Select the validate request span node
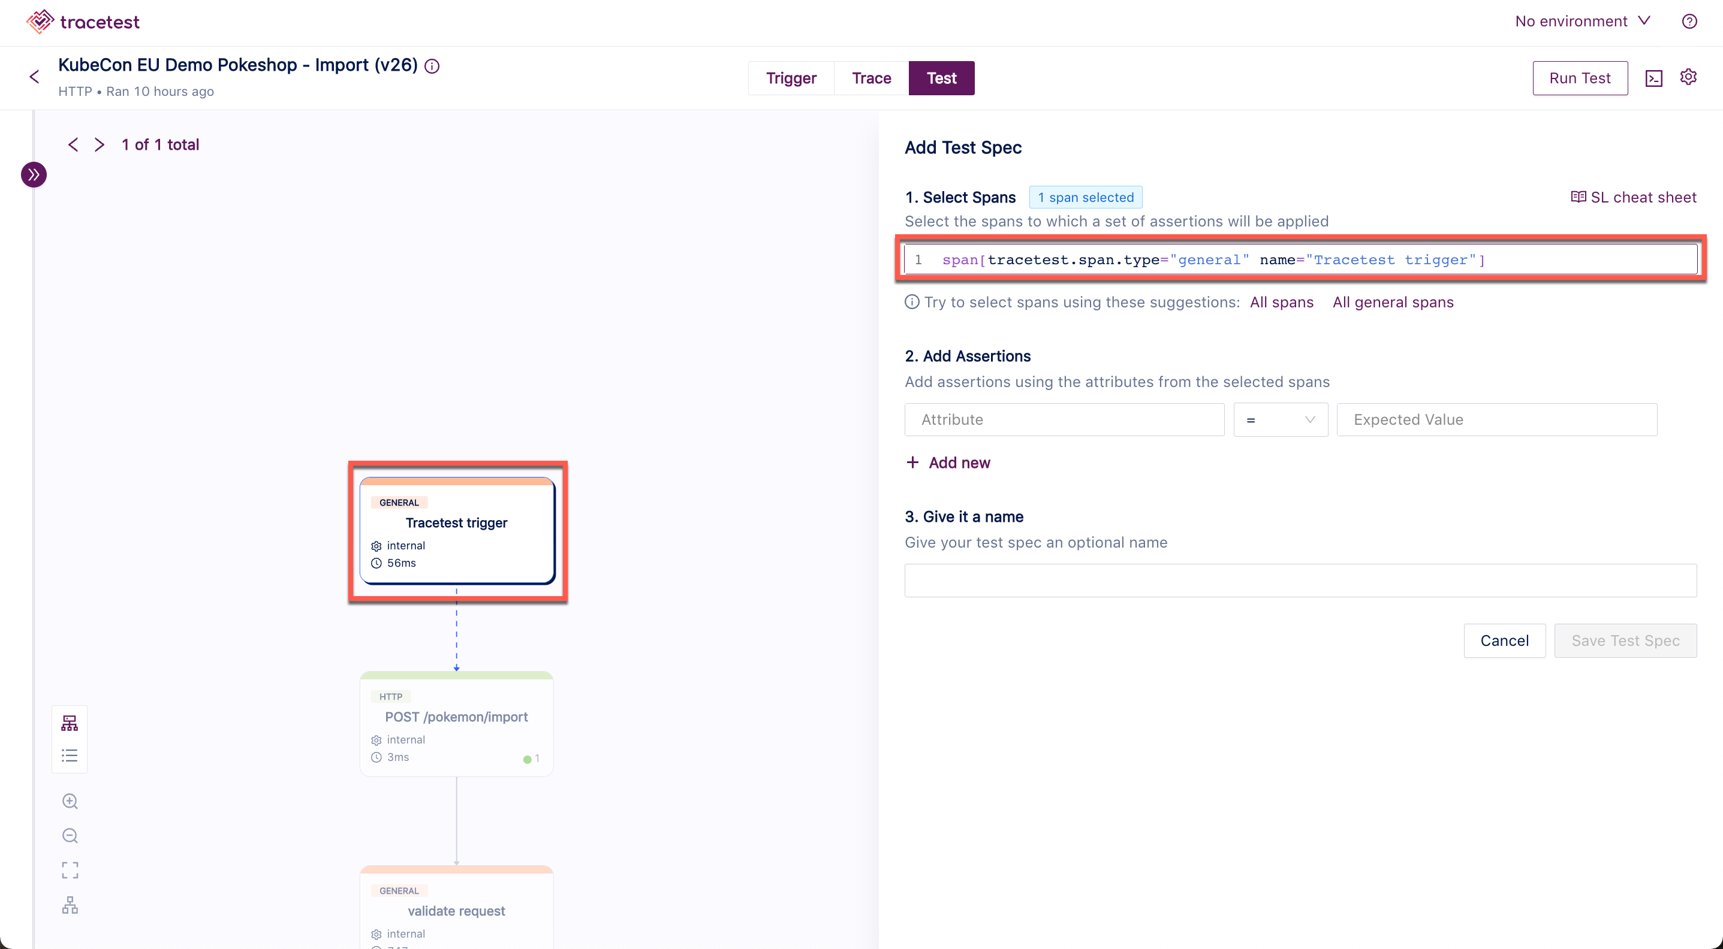1723x949 pixels. pyautogui.click(x=457, y=907)
